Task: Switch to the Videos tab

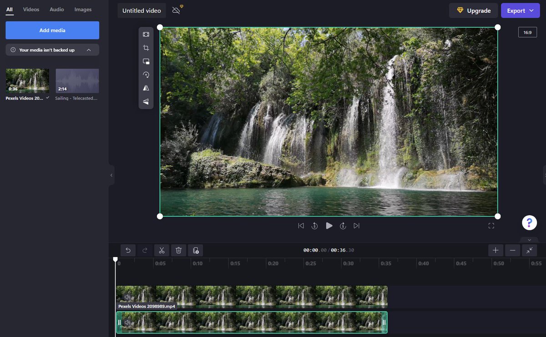Action: tap(31, 10)
